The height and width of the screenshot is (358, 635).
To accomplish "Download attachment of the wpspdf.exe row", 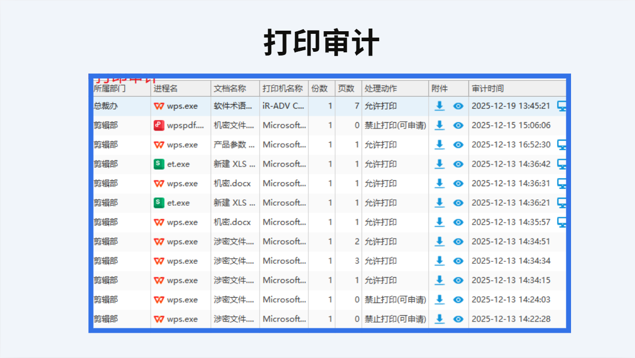I will (x=439, y=125).
